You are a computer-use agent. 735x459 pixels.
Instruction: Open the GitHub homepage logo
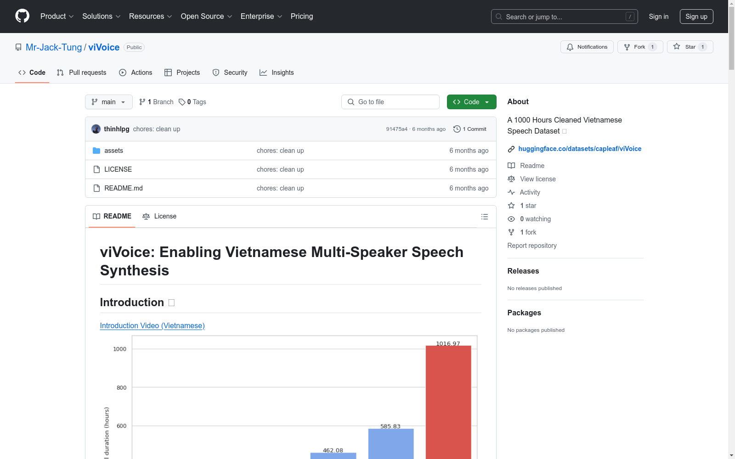click(x=22, y=16)
